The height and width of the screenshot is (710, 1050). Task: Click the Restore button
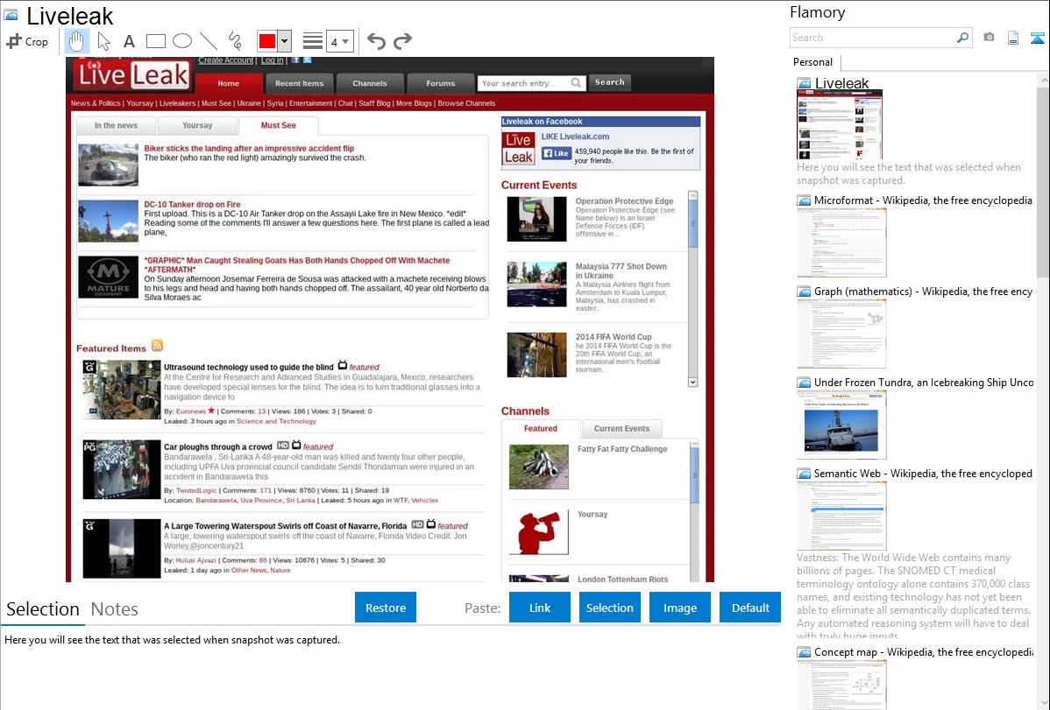click(386, 608)
